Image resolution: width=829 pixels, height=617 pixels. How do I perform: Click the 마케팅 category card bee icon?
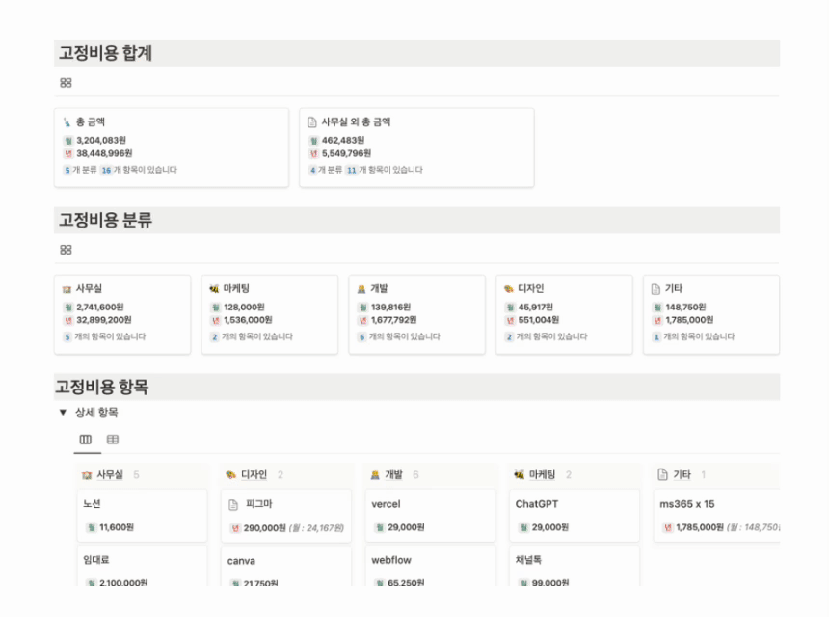[x=214, y=288]
